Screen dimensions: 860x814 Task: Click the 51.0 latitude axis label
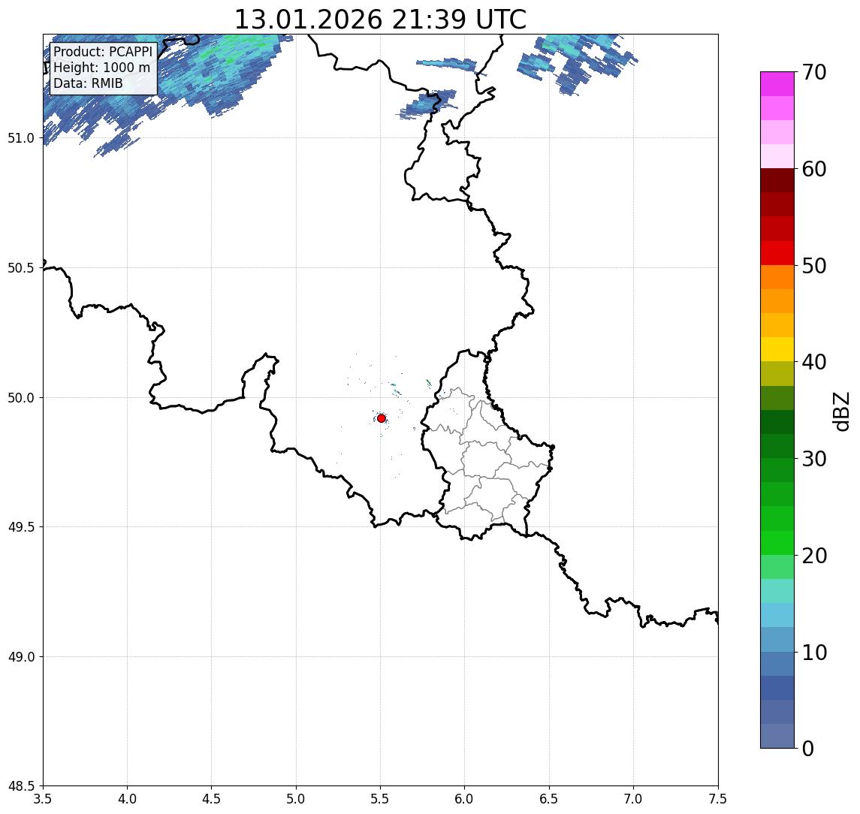[21, 138]
